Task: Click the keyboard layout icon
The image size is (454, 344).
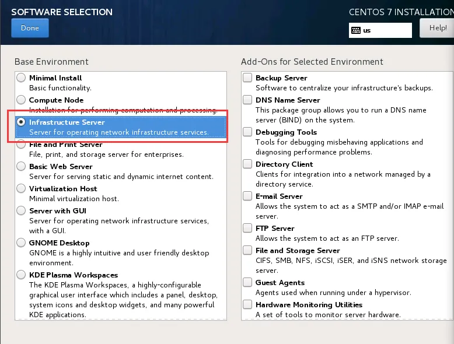Action: (355, 30)
